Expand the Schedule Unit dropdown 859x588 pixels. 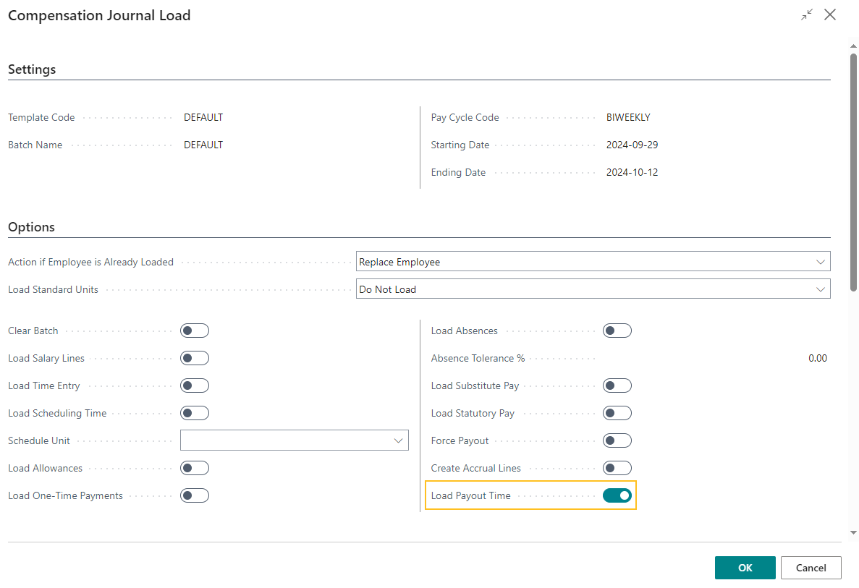(399, 440)
